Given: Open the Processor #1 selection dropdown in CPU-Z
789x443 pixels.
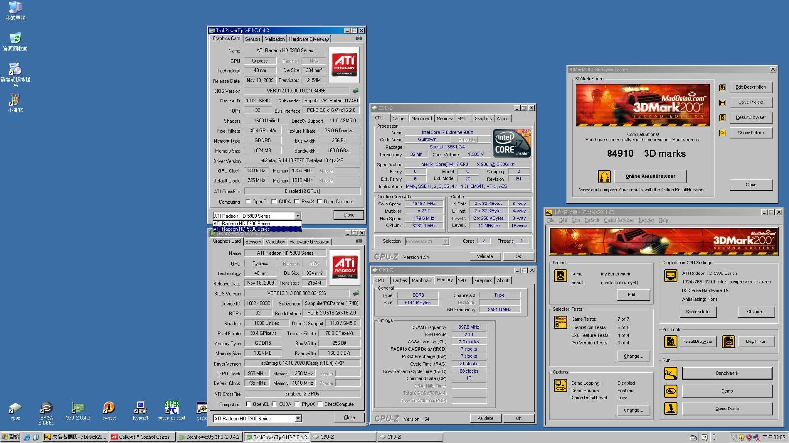Looking at the screenshot, I should [445, 241].
